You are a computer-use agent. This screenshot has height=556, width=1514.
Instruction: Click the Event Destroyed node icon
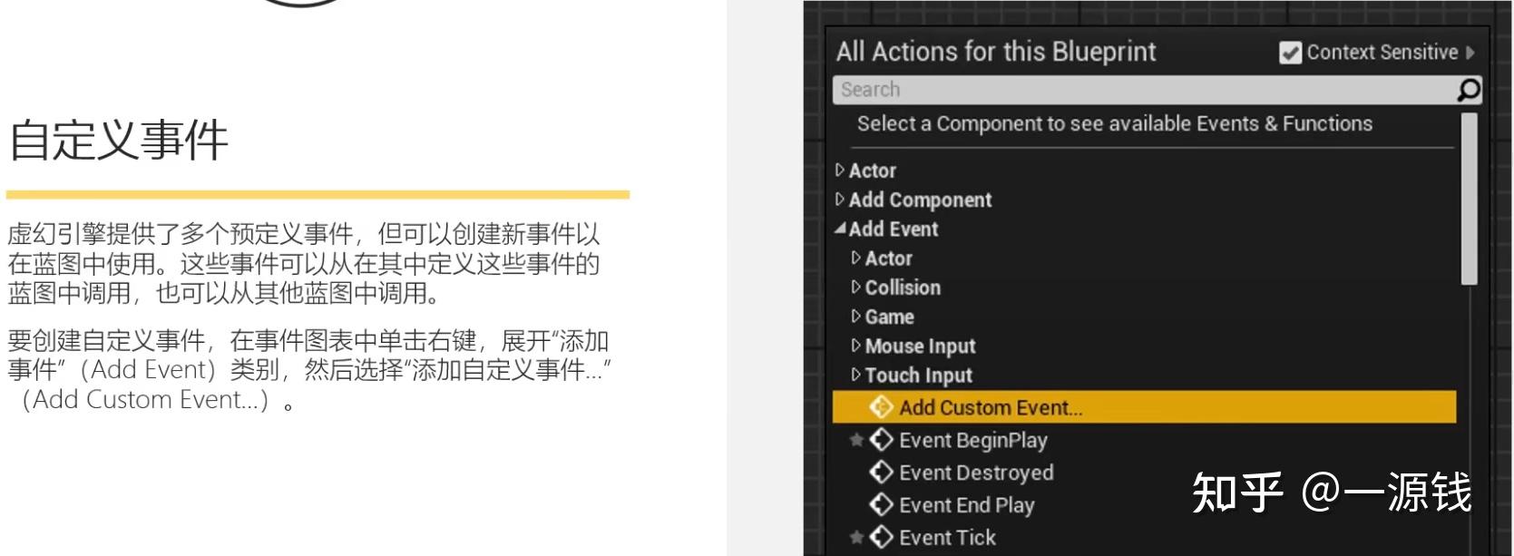coord(881,473)
